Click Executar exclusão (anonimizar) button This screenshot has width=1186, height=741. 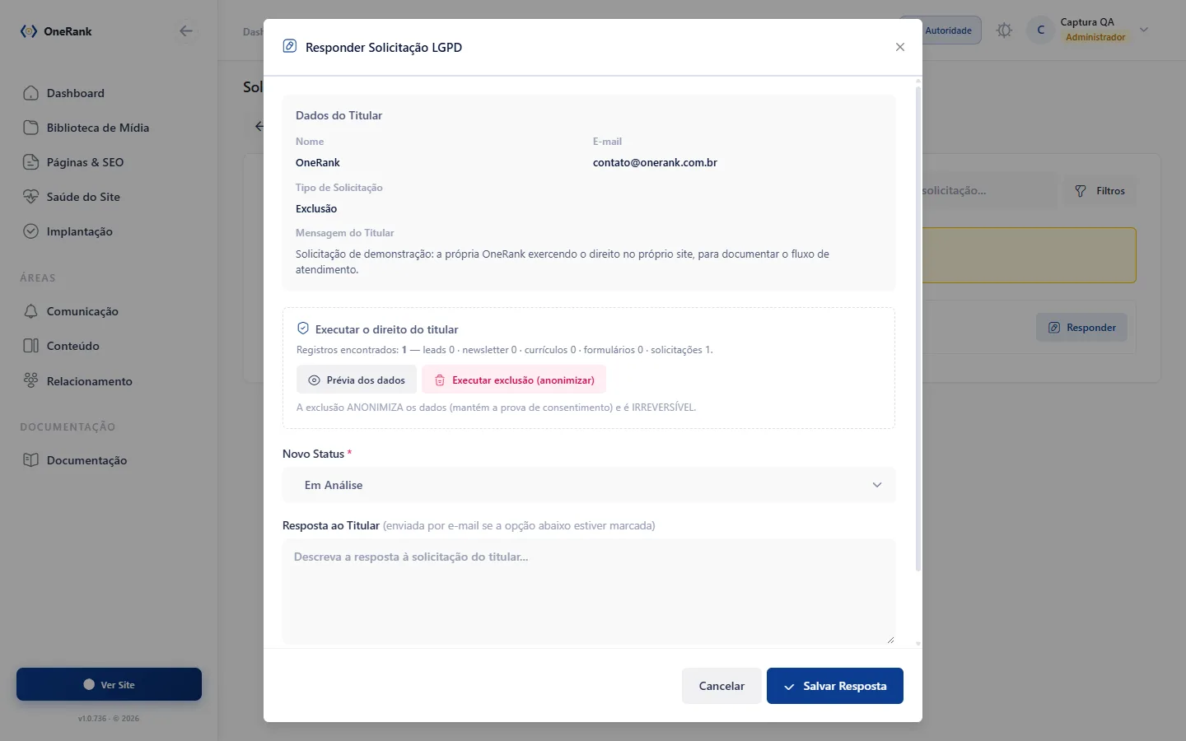click(x=514, y=380)
